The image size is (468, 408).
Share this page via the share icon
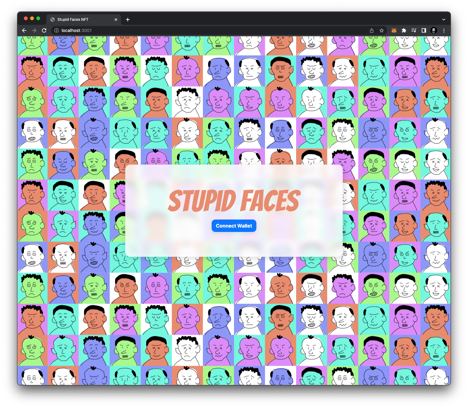(x=372, y=30)
